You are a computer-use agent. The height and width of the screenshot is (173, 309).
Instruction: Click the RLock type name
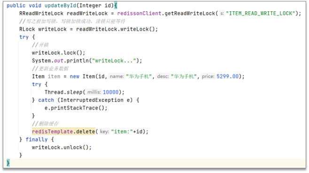[27, 29]
